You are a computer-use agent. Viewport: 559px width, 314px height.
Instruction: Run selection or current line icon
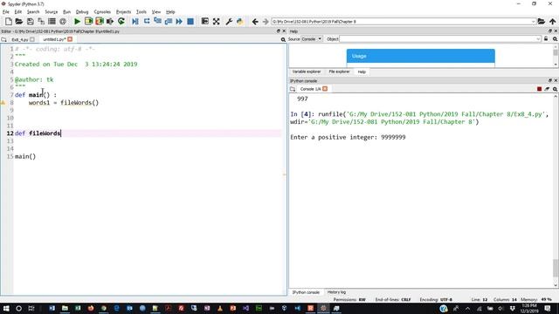pyautogui.click(x=110, y=21)
